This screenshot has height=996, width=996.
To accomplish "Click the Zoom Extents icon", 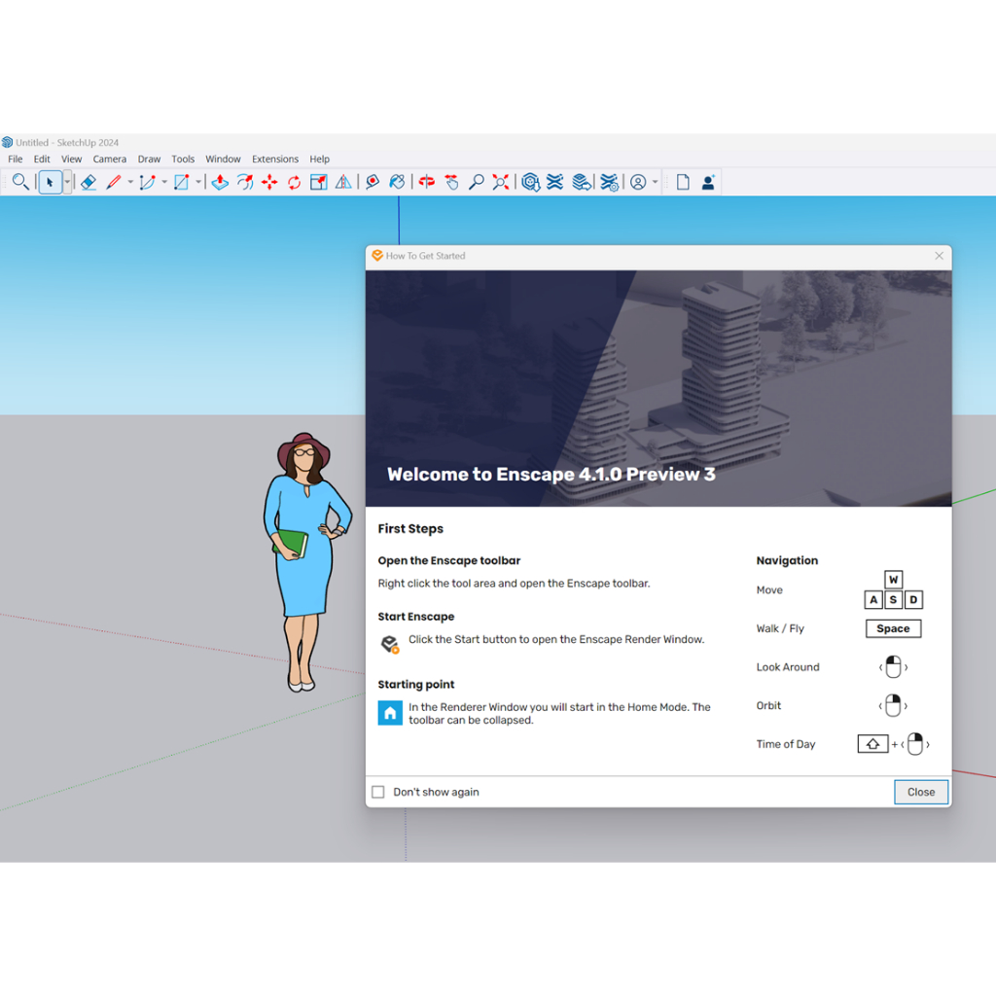I will (501, 182).
